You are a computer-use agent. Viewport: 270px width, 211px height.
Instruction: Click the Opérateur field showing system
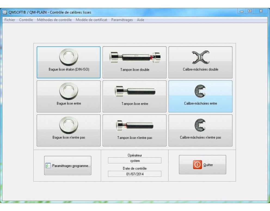point(135,161)
